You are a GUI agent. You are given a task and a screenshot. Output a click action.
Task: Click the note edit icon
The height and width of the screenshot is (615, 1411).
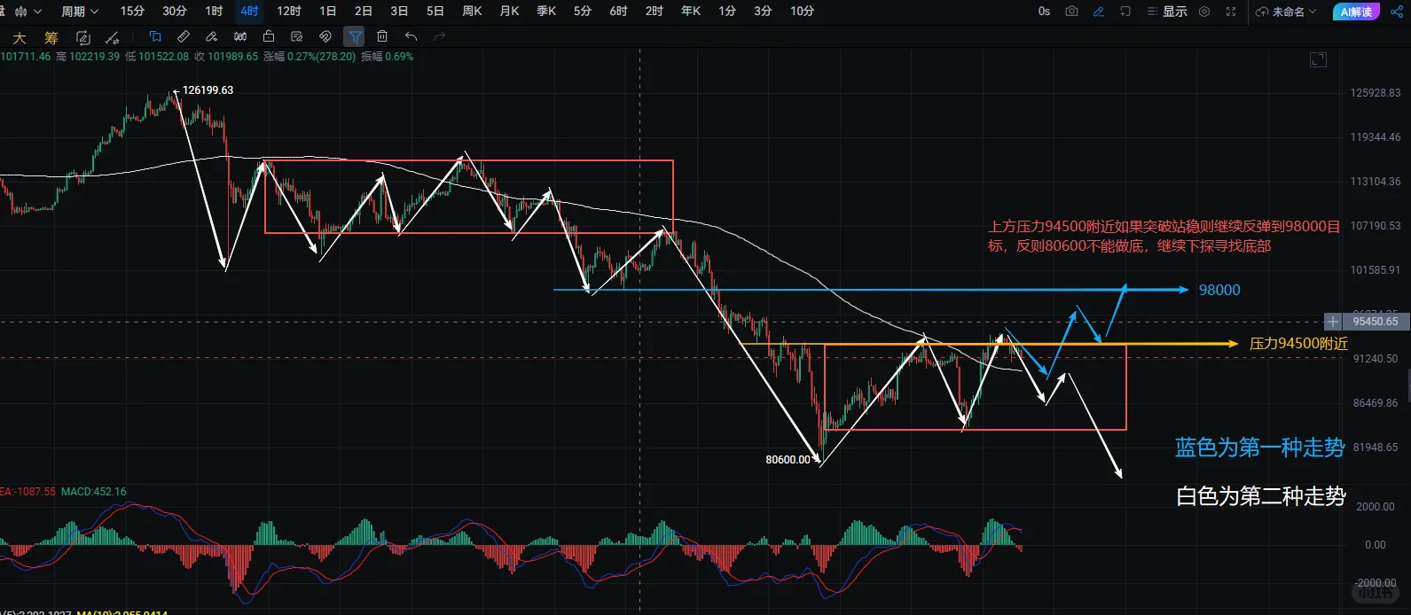point(297,36)
